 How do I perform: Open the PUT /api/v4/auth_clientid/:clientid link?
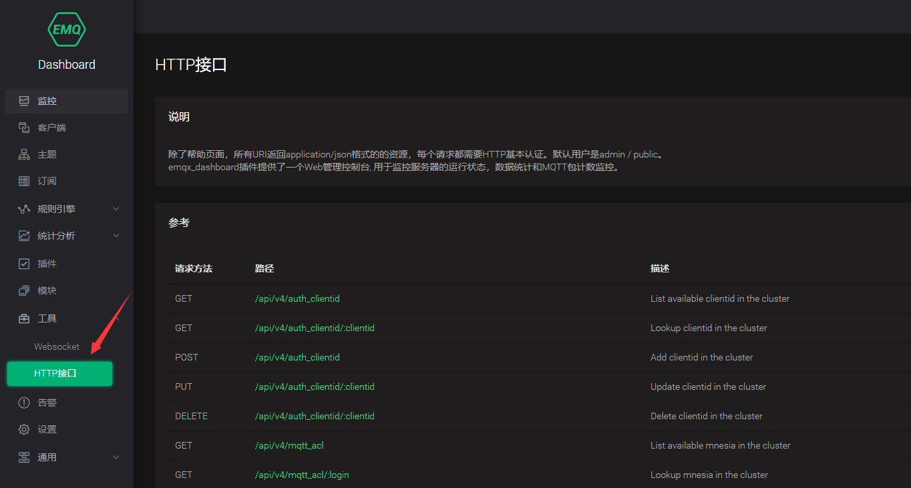tap(315, 387)
